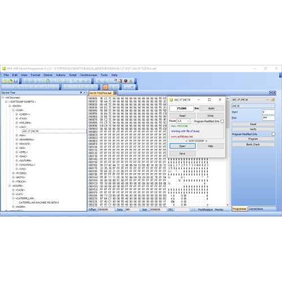Click the Open file folder icon

click(10, 81)
